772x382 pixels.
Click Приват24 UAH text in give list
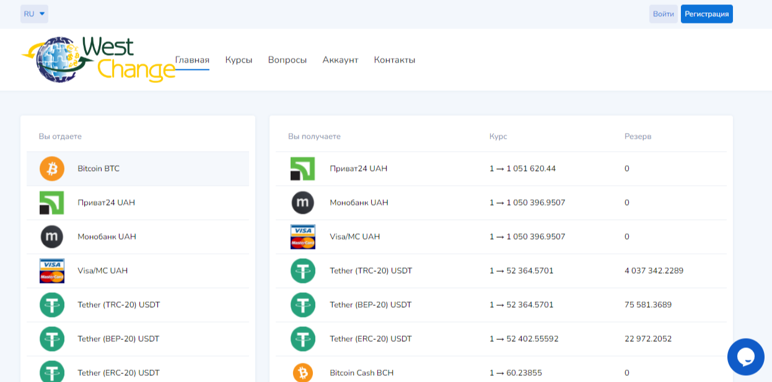click(106, 202)
